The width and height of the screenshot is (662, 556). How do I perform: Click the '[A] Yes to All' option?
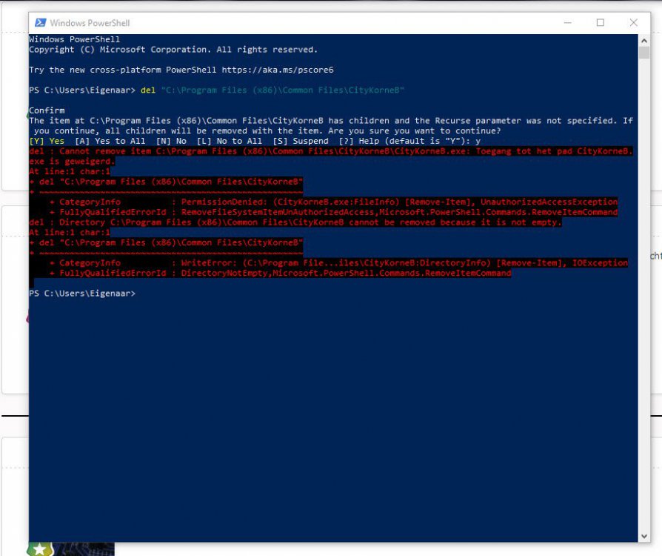[x=110, y=141]
